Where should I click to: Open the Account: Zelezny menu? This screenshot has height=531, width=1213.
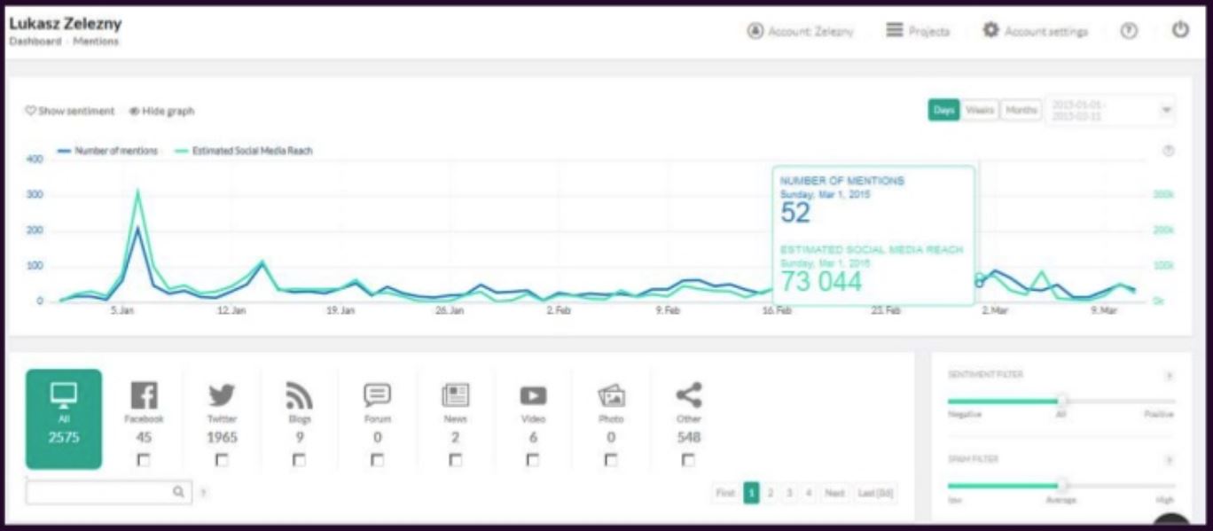click(801, 31)
